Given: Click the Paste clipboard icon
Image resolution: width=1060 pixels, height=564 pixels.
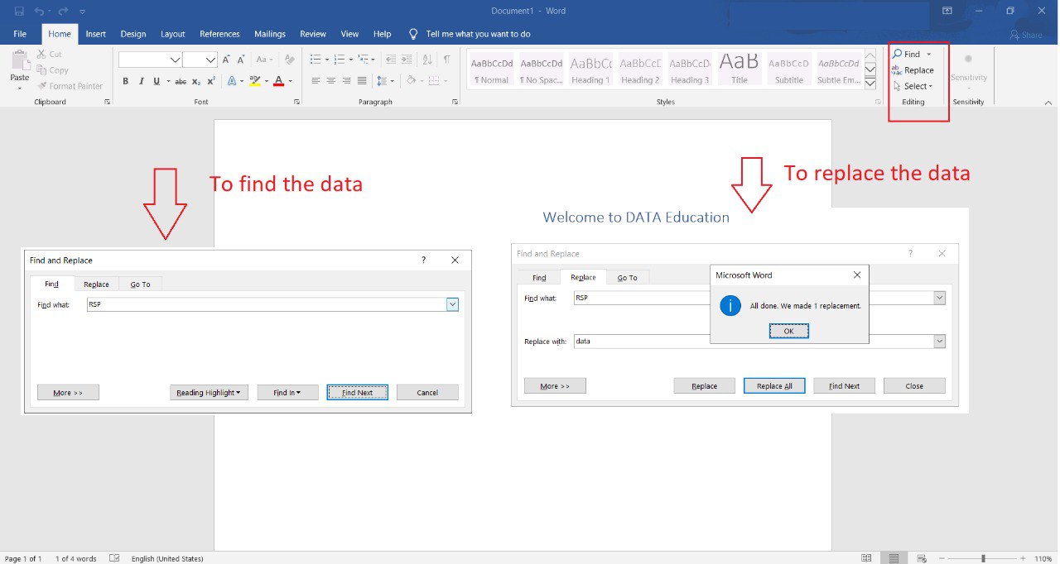Looking at the screenshot, I should [19, 60].
